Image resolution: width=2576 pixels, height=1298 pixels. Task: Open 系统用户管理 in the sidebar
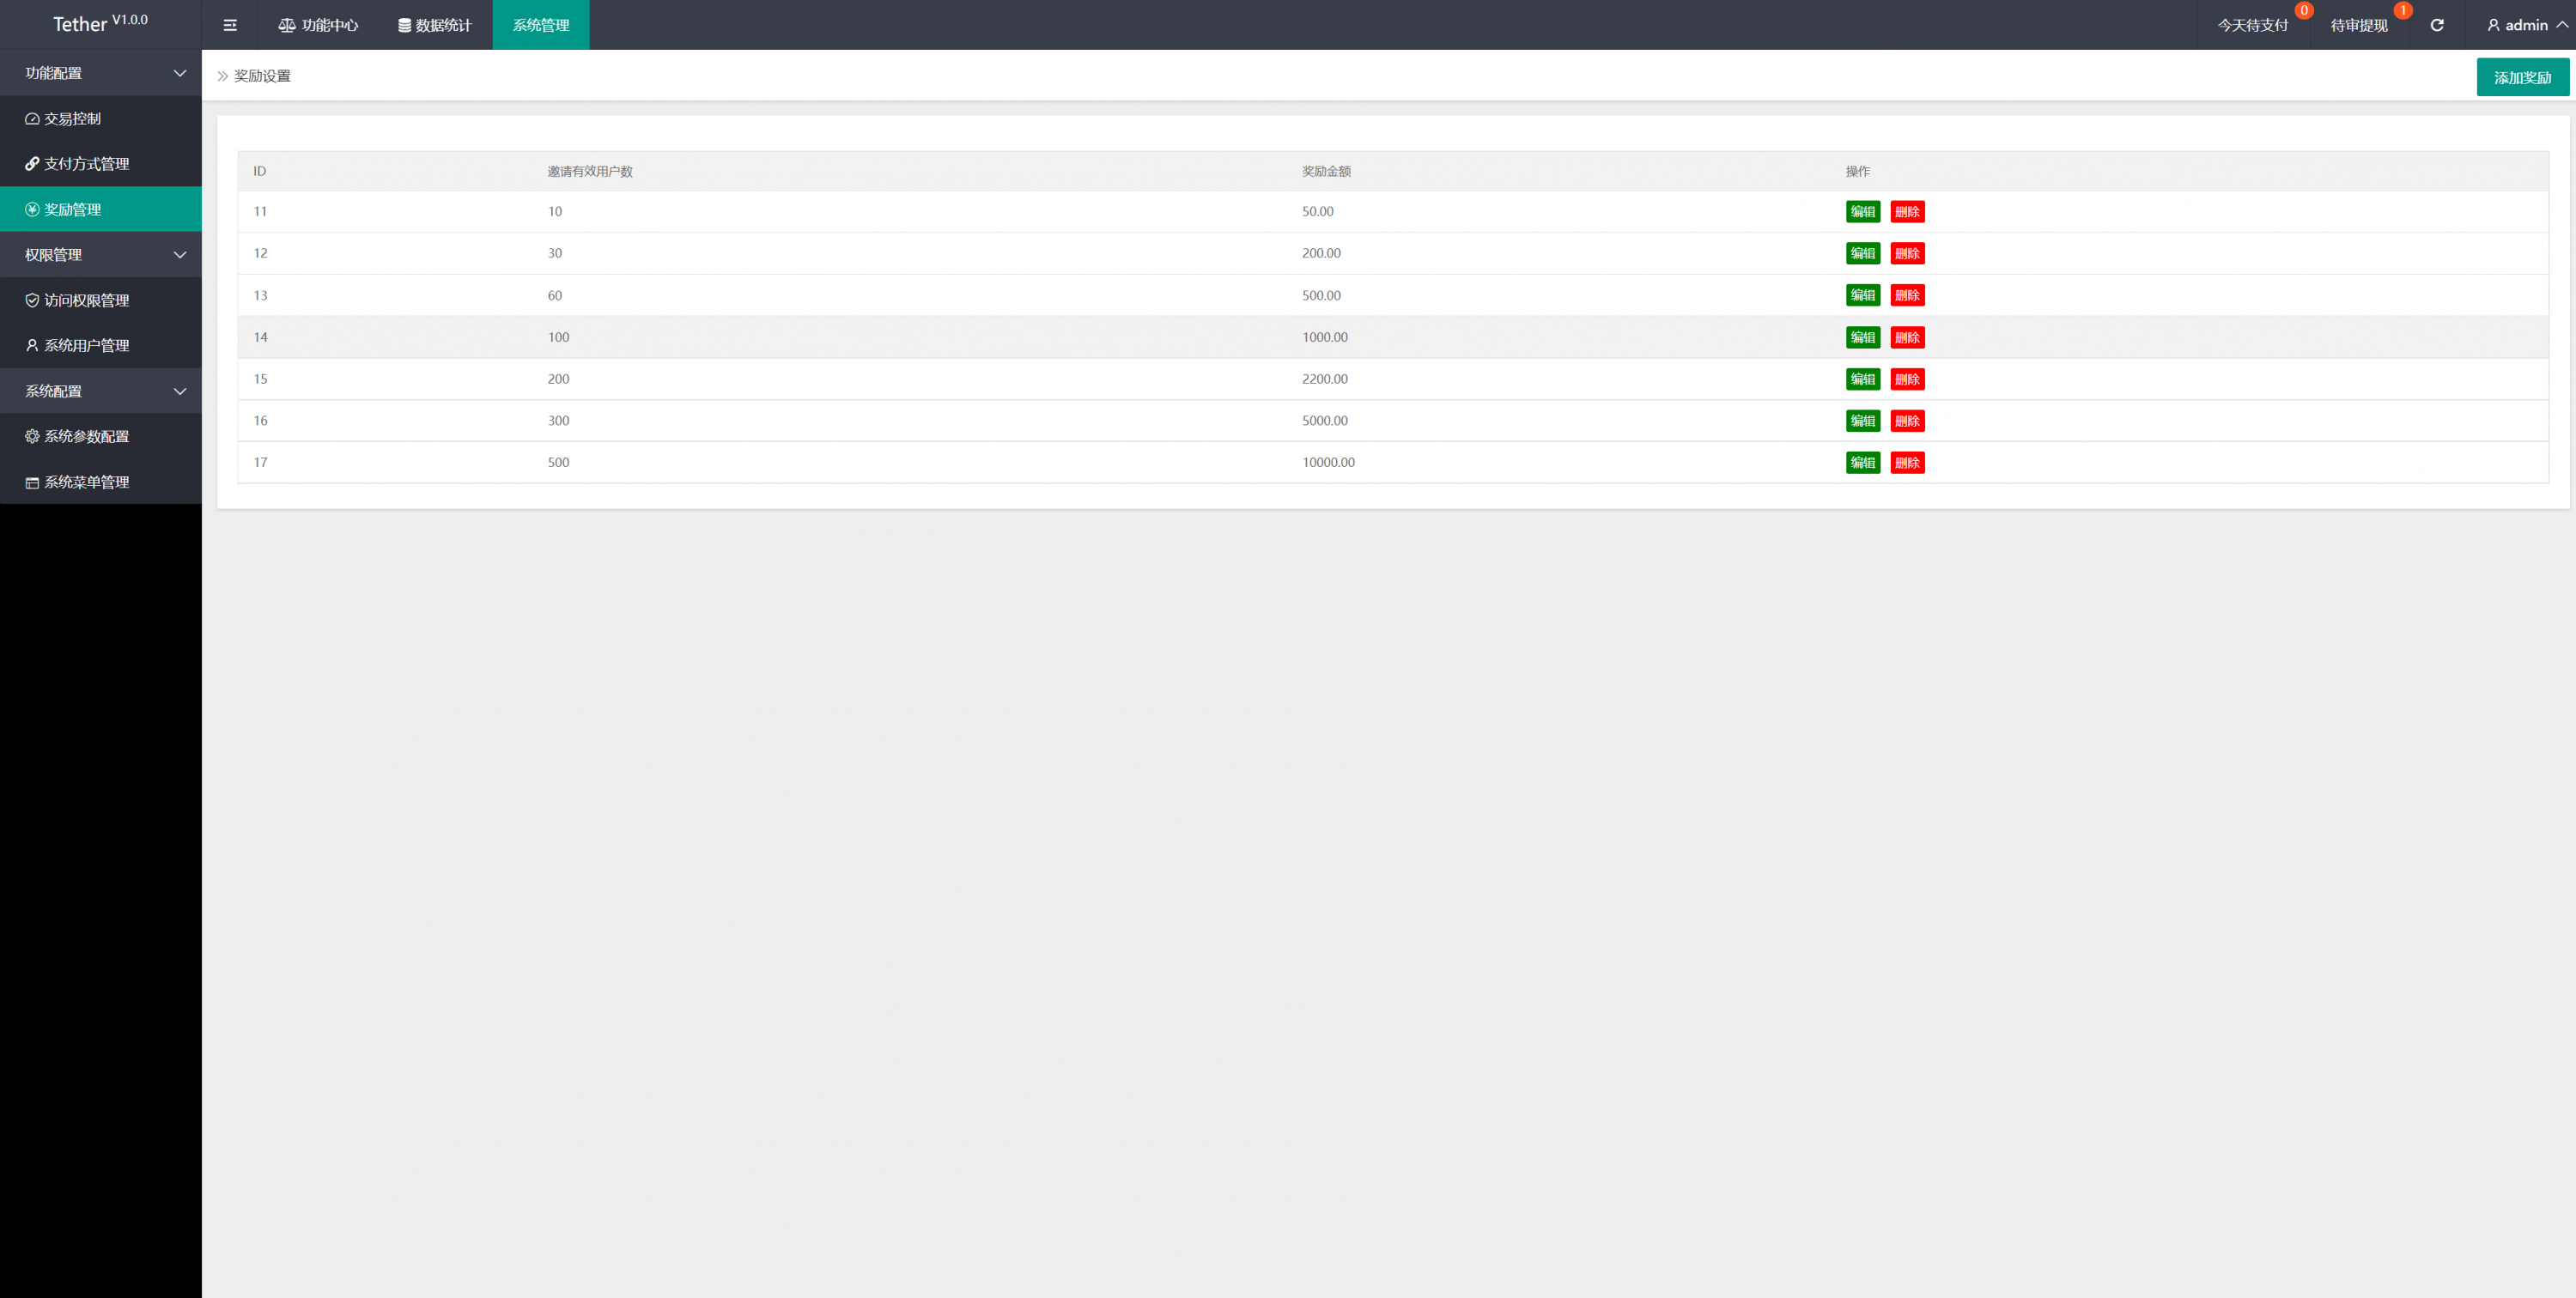(x=86, y=345)
